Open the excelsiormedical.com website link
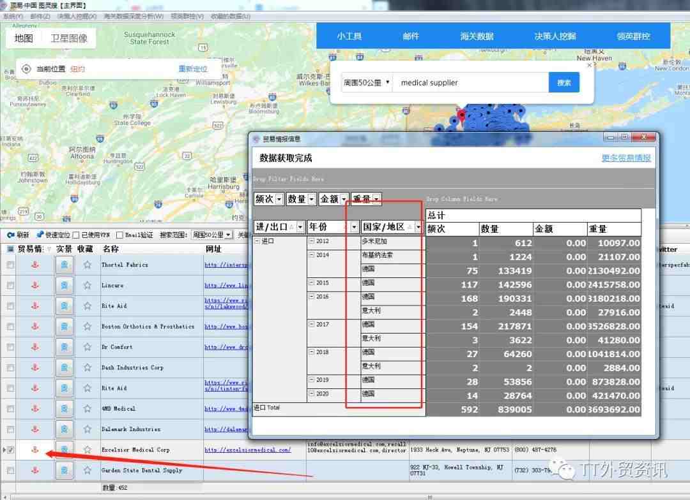The height and width of the screenshot is (500, 690). click(x=248, y=450)
